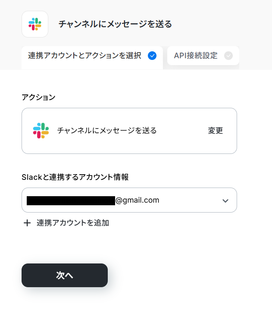Click the gray checkmark on API接続設定
Viewport: 272px width, 329px height.
tap(228, 56)
